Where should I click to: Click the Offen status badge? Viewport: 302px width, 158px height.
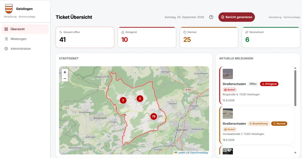tap(253, 84)
